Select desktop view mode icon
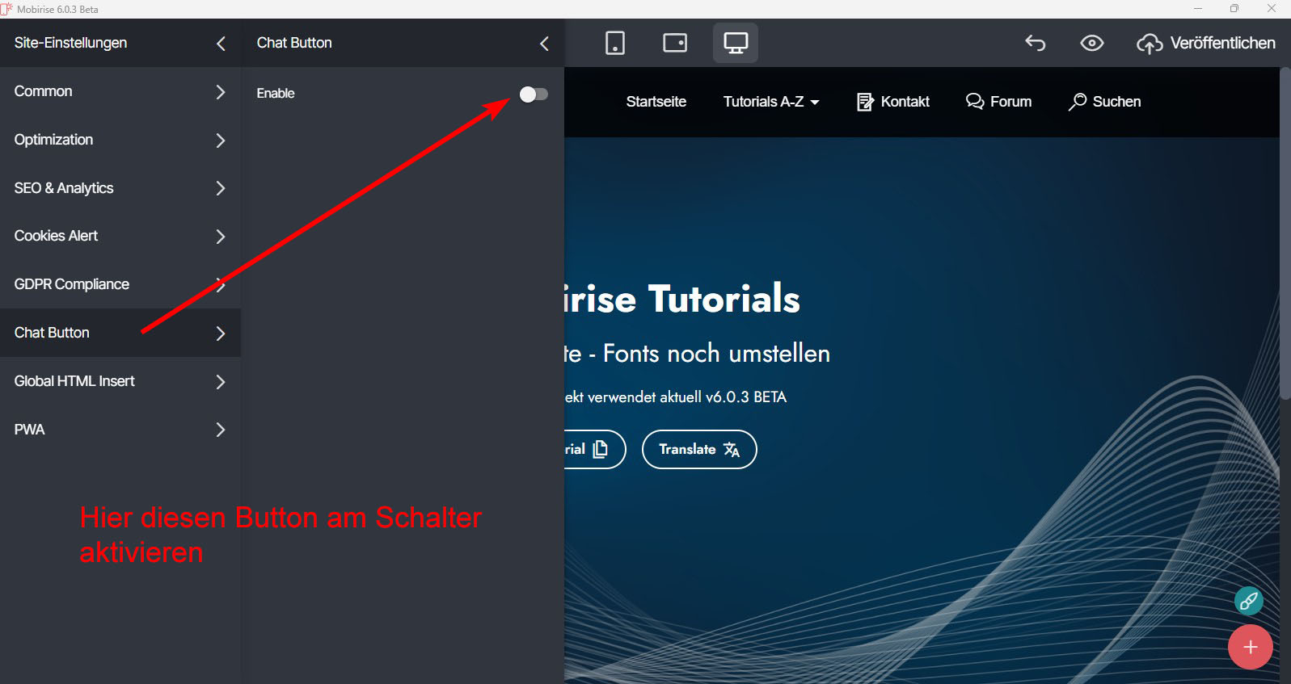The image size is (1291, 684). pyautogui.click(x=736, y=43)
